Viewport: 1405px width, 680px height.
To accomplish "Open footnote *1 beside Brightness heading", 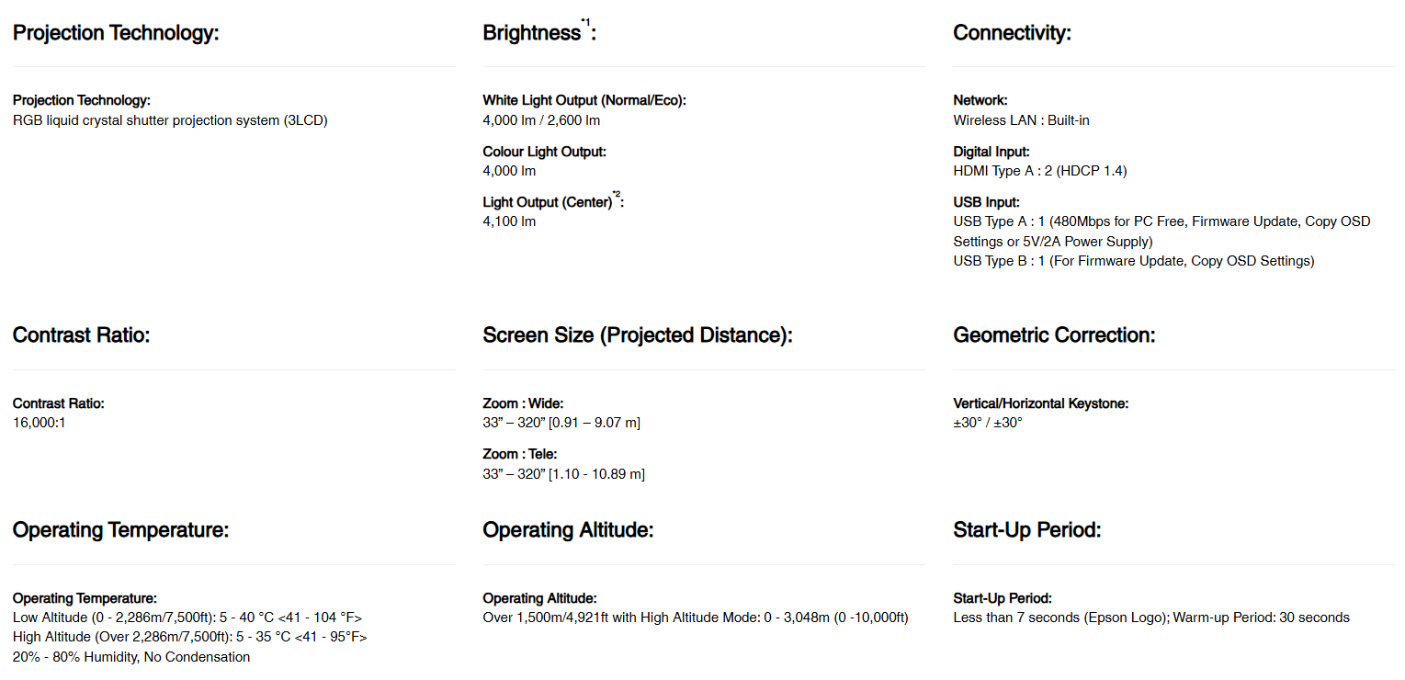I will coord(585,22).
